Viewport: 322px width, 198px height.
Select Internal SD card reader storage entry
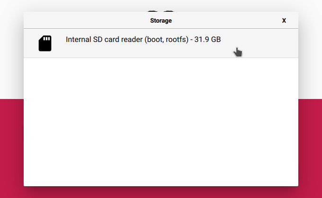[x=161, y=43]
